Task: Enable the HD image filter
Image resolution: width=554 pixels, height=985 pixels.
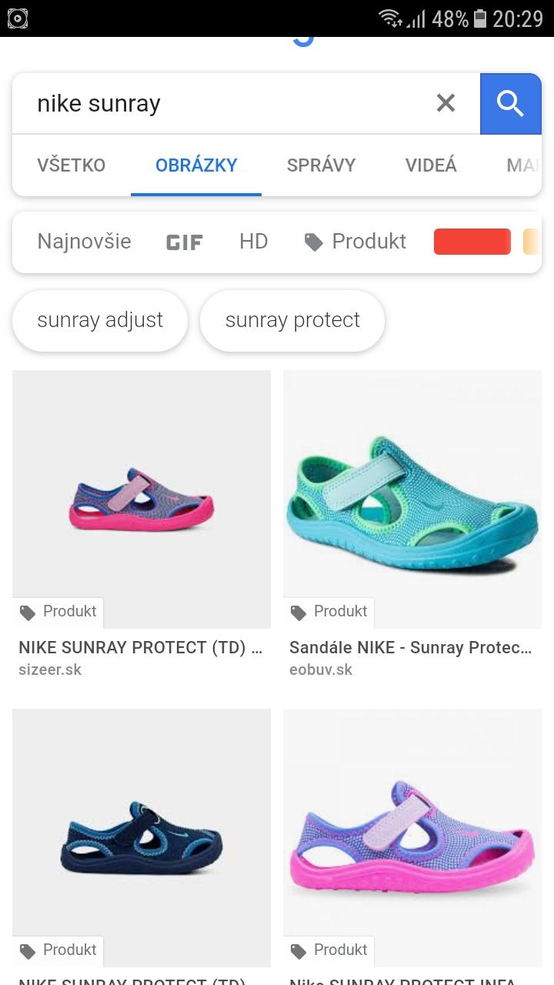Action: click(253, 242)
